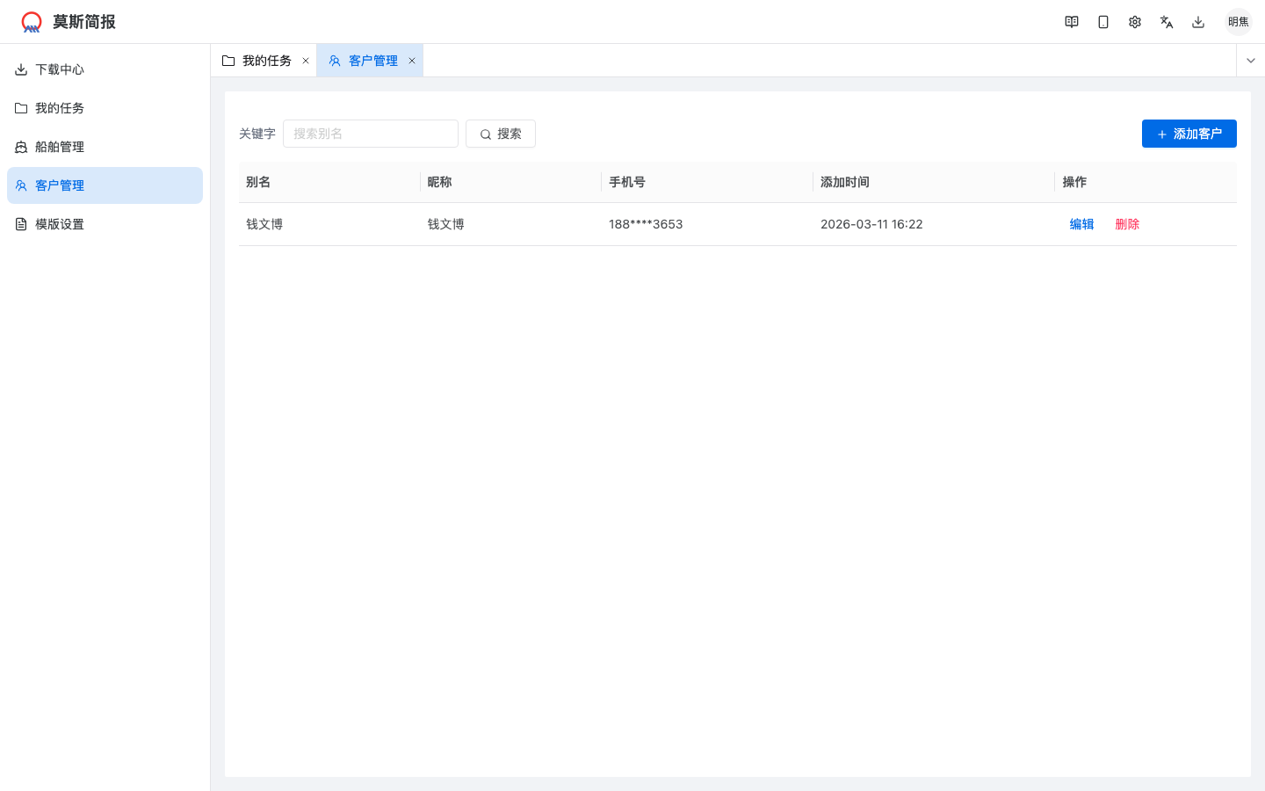
Task: Select the 船舶管理 ship icon in sidebar
Action: point(20,147)
